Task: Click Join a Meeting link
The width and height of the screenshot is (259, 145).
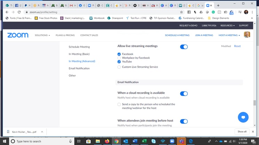Action: point(204,35)
